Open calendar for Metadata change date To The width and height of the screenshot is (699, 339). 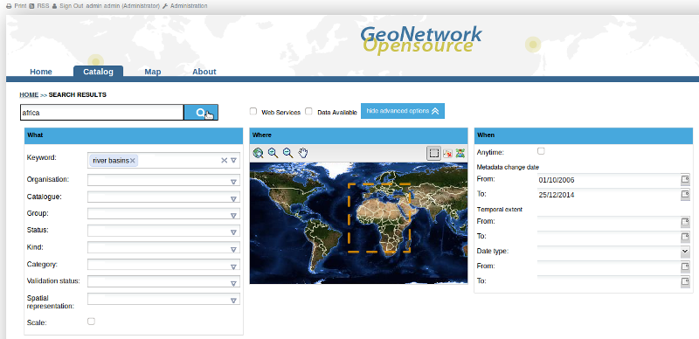[685, 195]
